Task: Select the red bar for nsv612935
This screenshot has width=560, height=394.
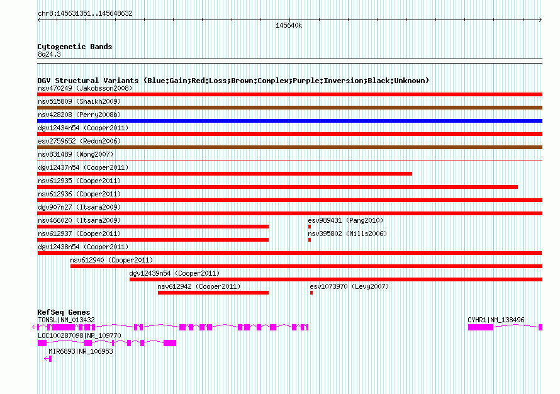Action: click(277, 187)
